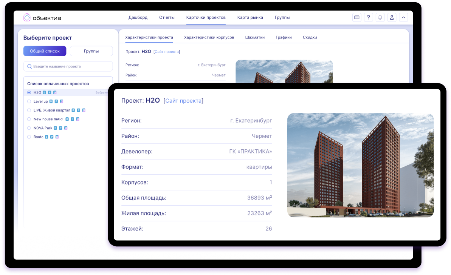Click the Р badge next to Rauta
This screenshot has height=275, width=451.
click(x=52, y=137)
